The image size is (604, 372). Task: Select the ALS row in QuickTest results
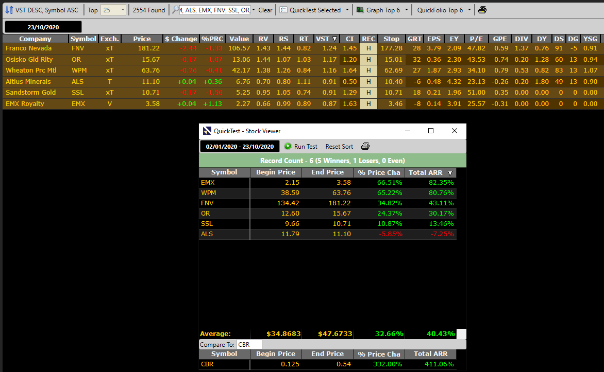(x=327, y=234)
